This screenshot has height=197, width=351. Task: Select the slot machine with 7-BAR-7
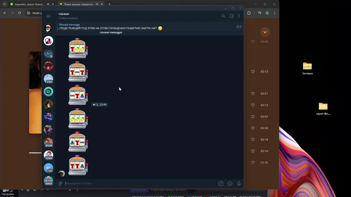pos(78,72)
